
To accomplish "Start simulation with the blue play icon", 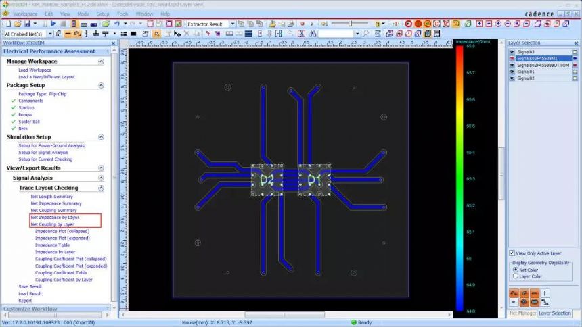I will click(53, 24).
